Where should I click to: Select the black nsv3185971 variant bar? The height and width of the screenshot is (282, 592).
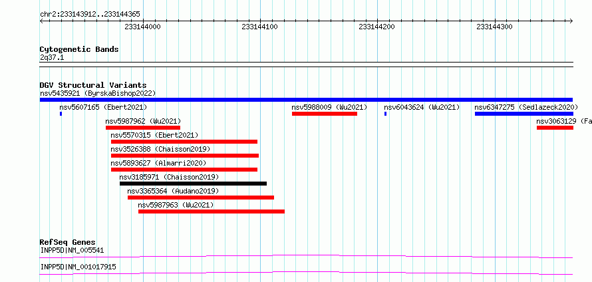[x=194, y=184]
